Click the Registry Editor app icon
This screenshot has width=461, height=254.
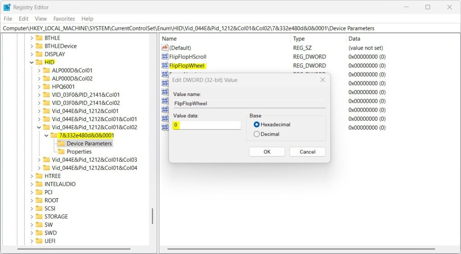click(7, 7)
